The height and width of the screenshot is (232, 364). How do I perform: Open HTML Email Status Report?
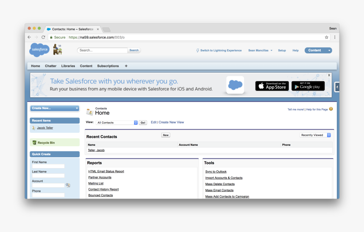tap(106, 172)
